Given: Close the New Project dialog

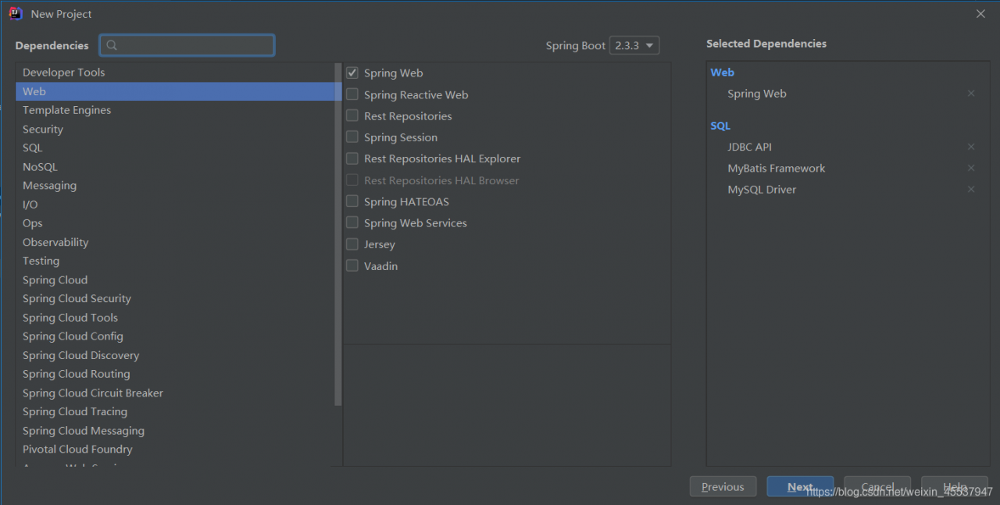Looking at the screenshot, I should pos(980,13).
